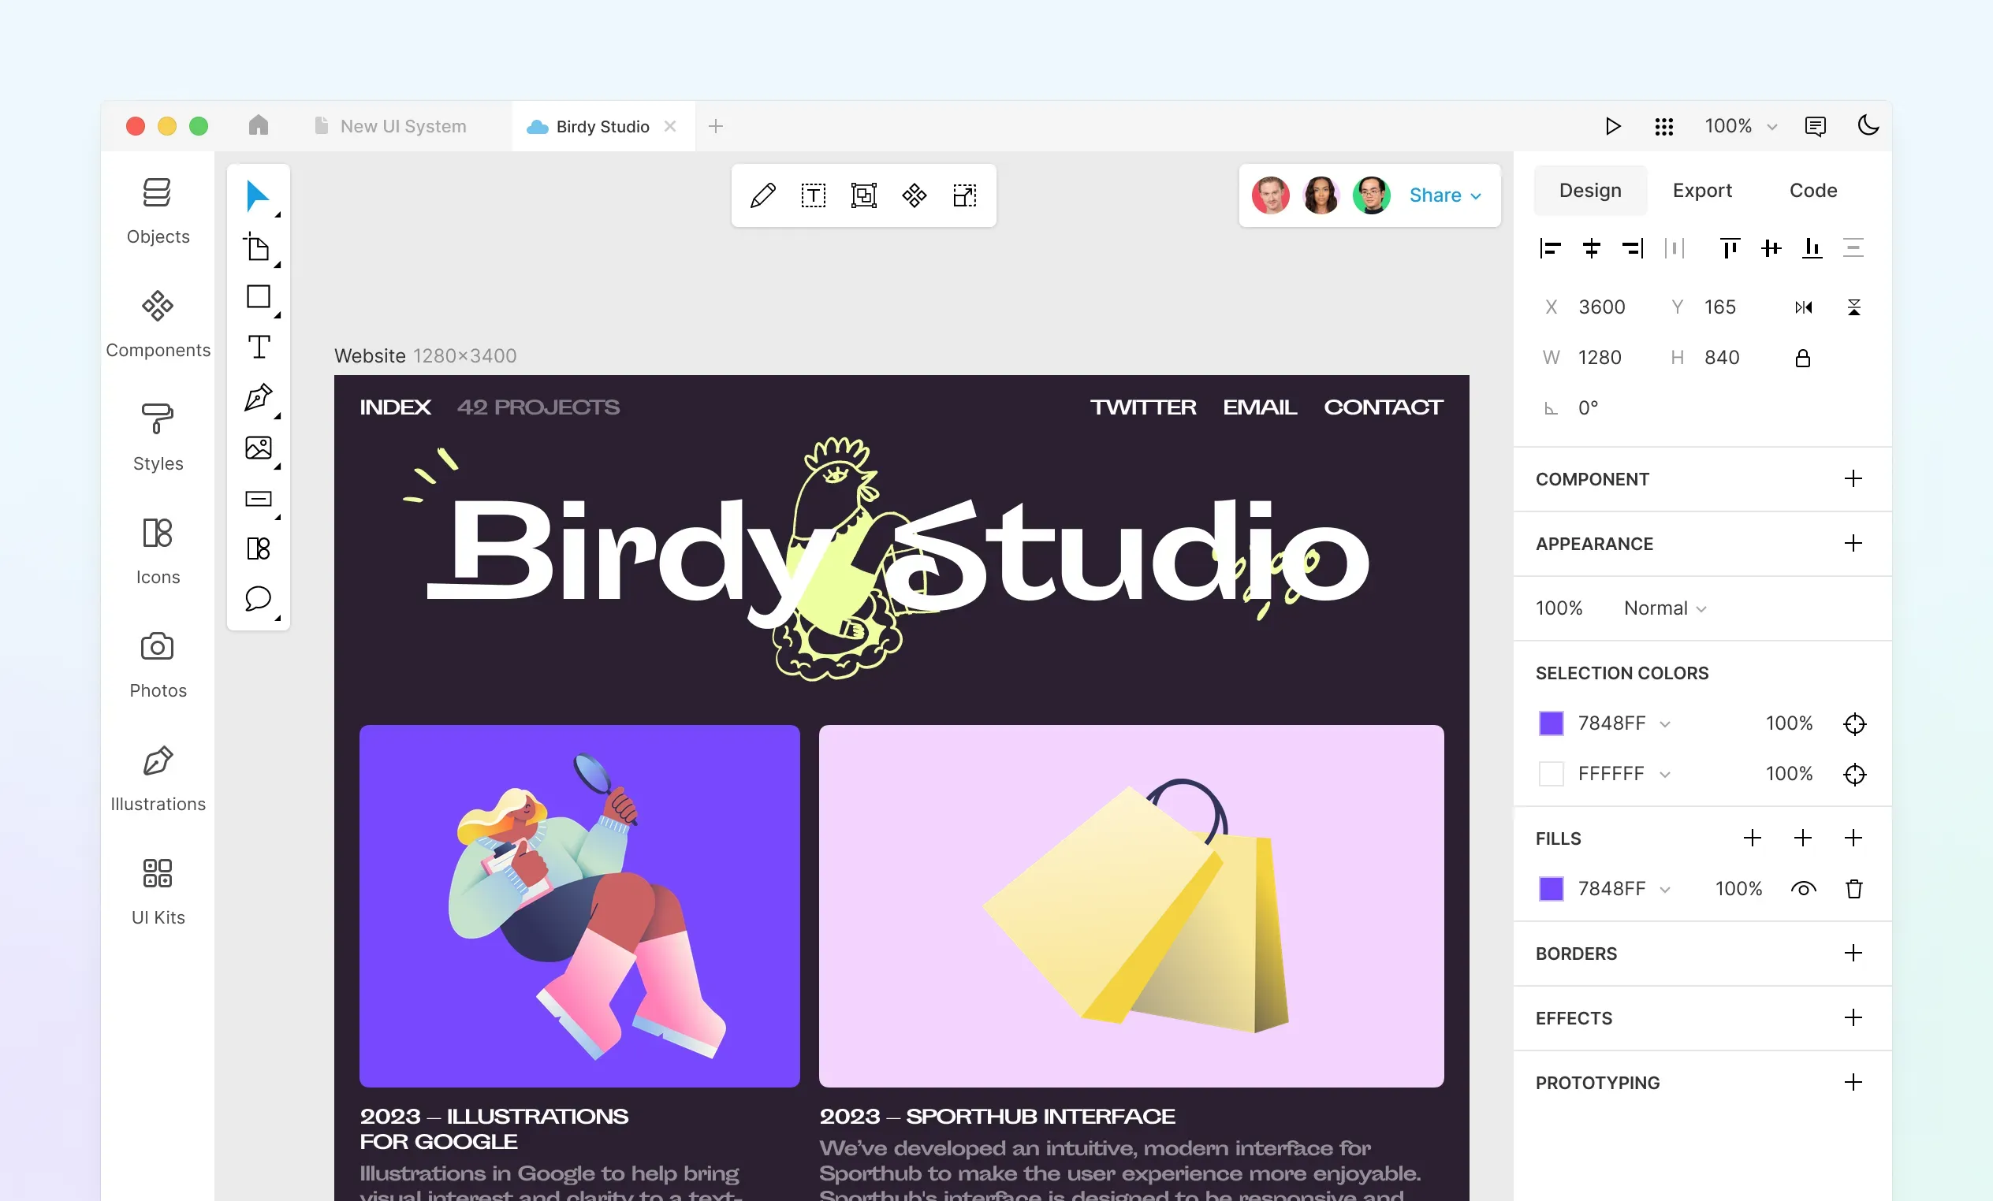Align the selection to the top edge
Screen dimensions: 1993x1201
[x=1730, y=248]
